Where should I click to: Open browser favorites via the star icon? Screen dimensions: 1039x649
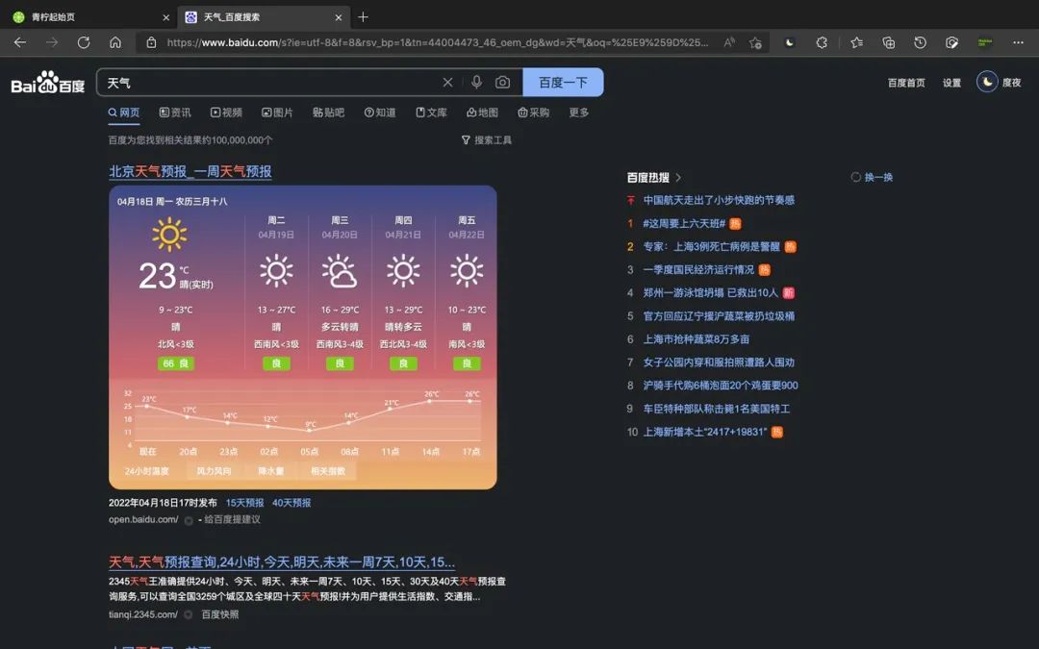856,42
